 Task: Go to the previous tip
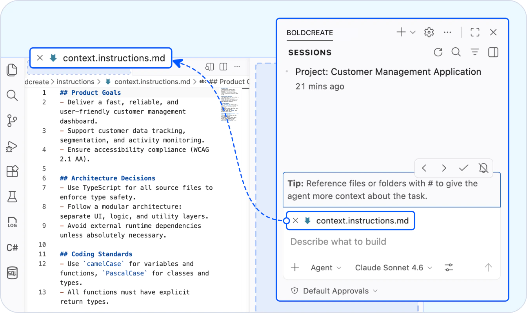click(x=424, y=168)
